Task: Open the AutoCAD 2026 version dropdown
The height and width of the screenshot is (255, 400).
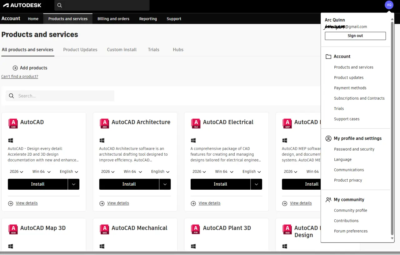Action: click(x=17, y=172)
